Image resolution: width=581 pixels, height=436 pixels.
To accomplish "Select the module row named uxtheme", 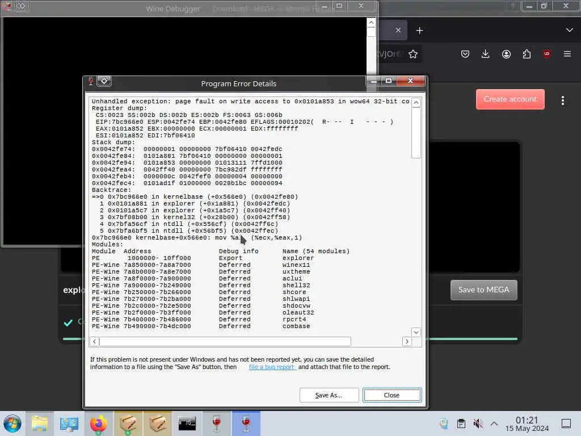I will [x=201, y=272].
